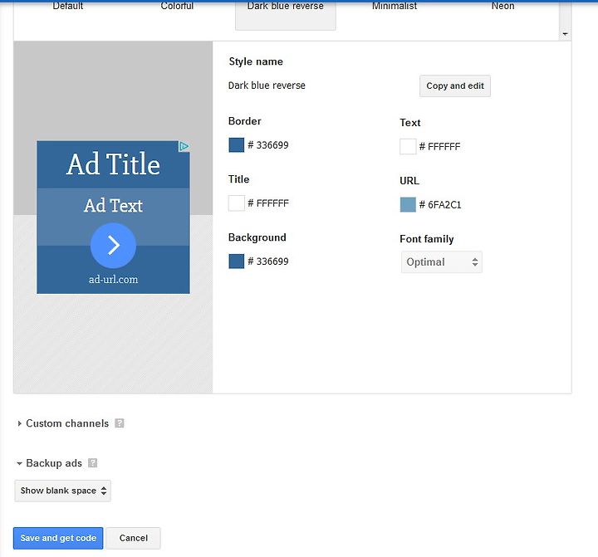Open help icon beside Backup ads

click(x=93, y=463)
